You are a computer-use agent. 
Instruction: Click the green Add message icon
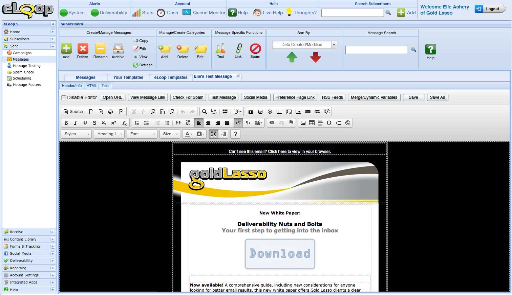click(66, 49)
